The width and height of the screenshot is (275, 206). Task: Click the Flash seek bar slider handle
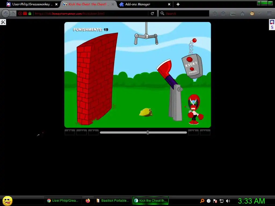click(x=148, y=133)
